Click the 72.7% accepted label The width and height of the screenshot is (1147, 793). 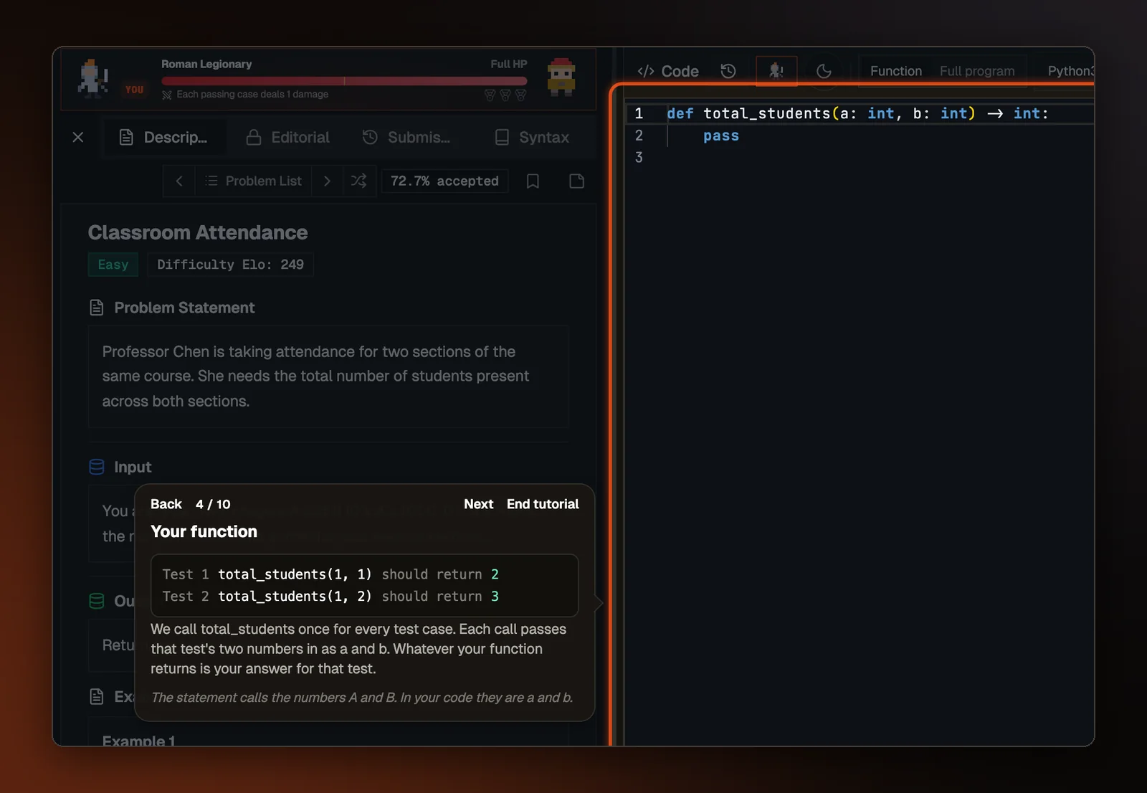click(x=444, y=181)
